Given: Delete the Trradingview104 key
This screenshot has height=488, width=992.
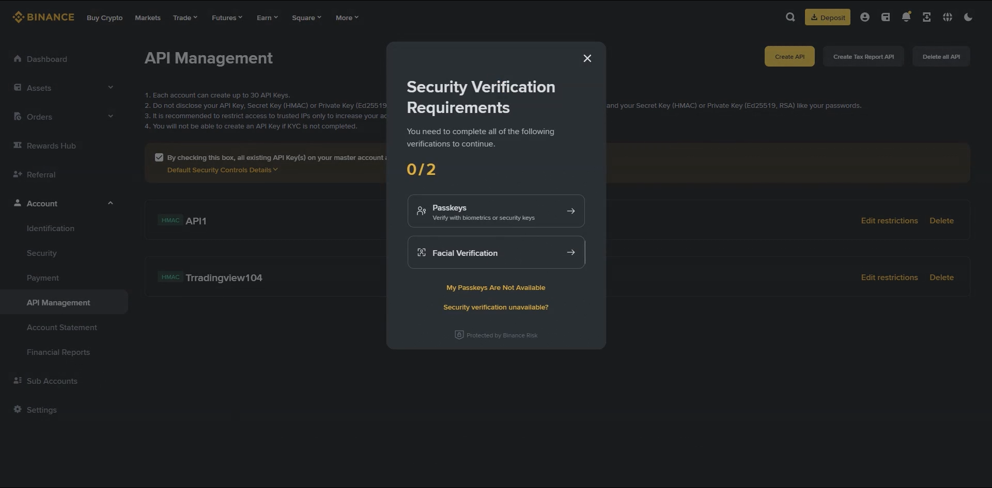Looking at the screenshot, I should click(x=941, y=277).
